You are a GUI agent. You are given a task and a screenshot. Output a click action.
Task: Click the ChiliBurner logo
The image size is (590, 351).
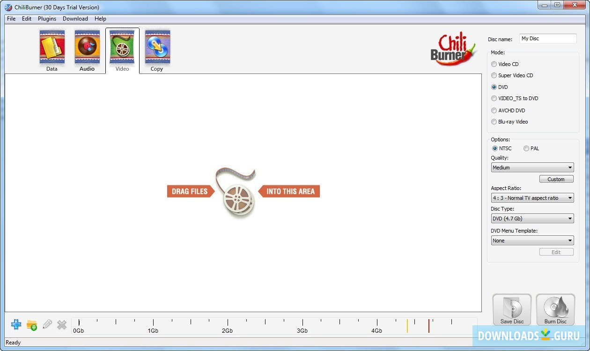[453, 48]
